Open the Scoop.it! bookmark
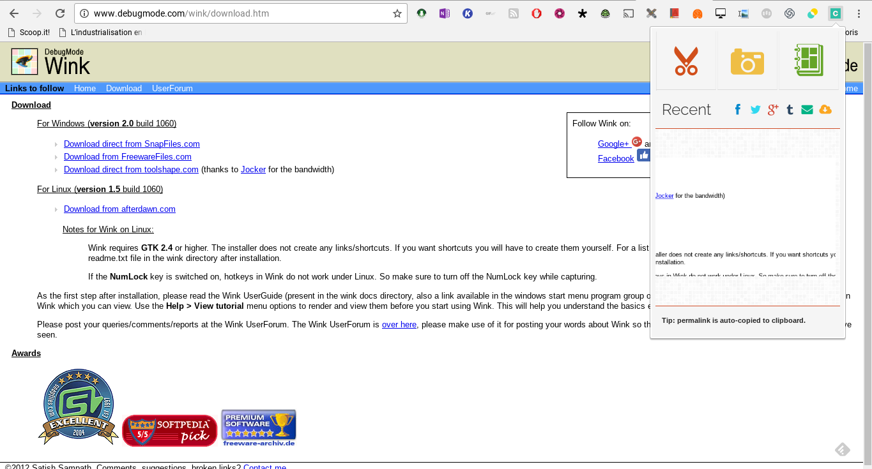This screenshot has width=872, height=469. [x=29, y=32]
